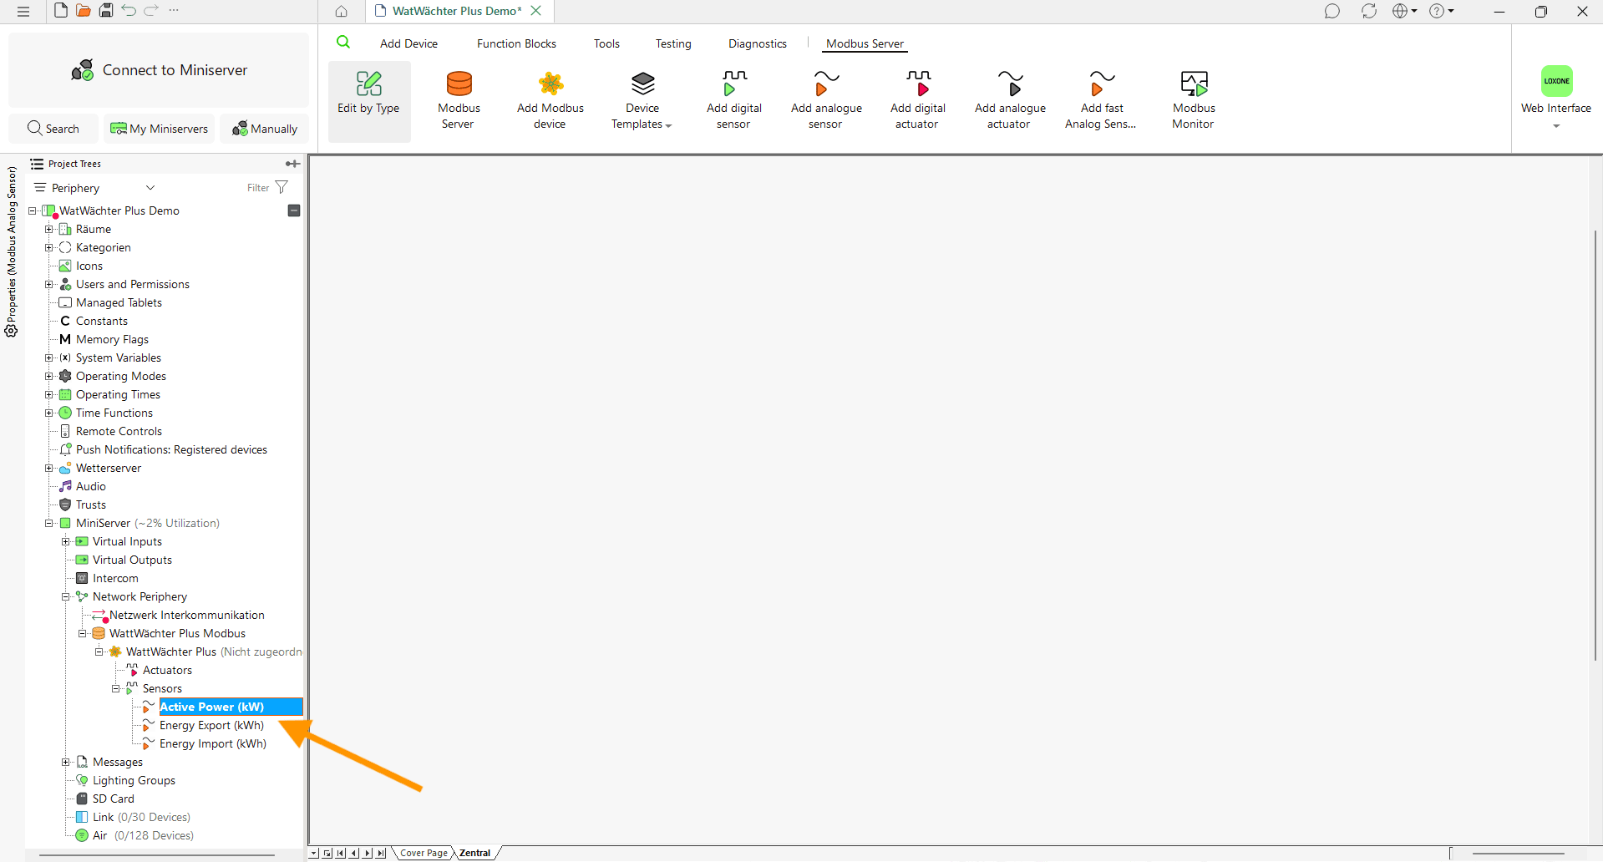
Task: Add a digital sensor
Action: (x=734, y=101)
